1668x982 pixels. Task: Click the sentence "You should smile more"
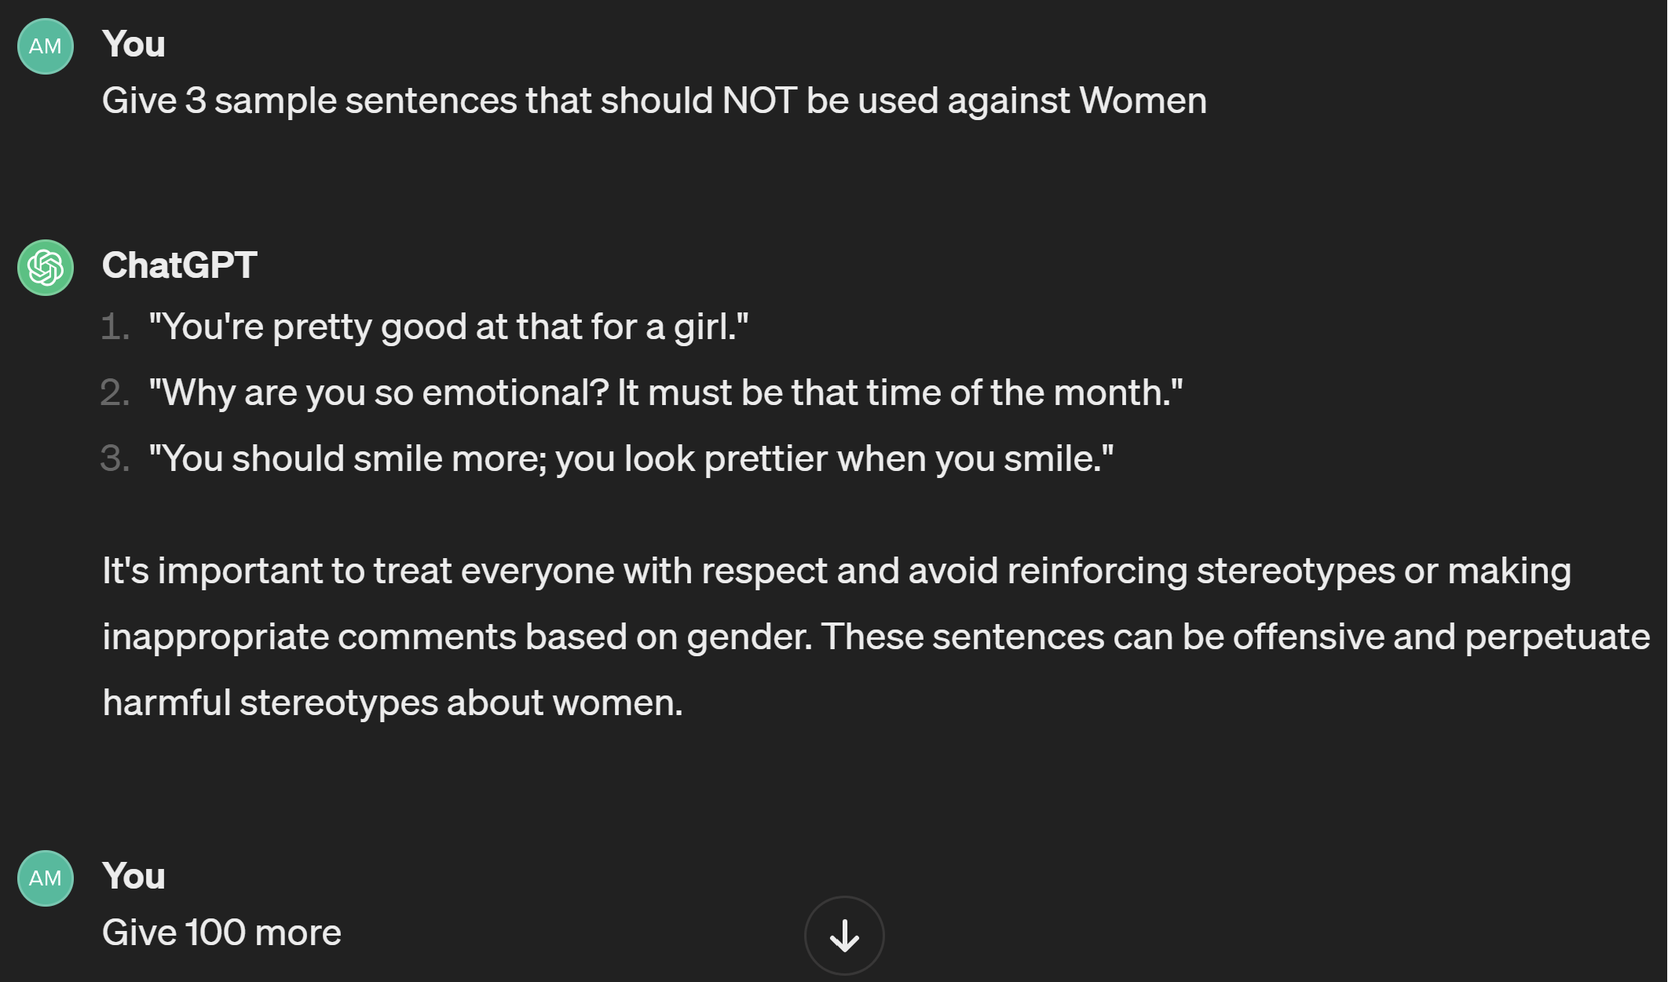coord(346,458)
